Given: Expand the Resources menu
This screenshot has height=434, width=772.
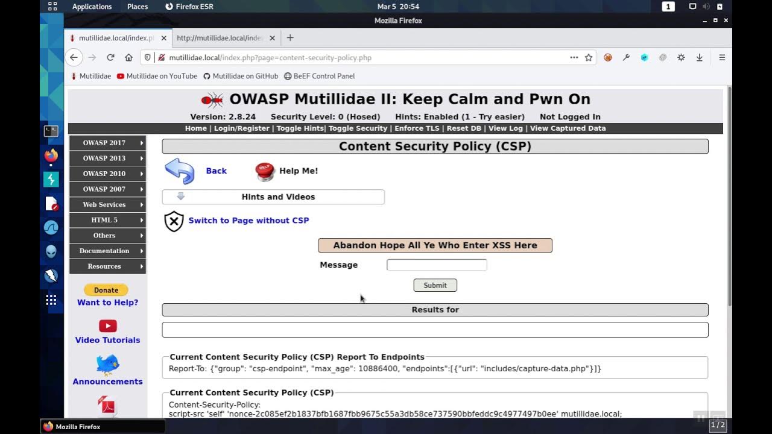Looking at the screenshot, I should 107,266.
